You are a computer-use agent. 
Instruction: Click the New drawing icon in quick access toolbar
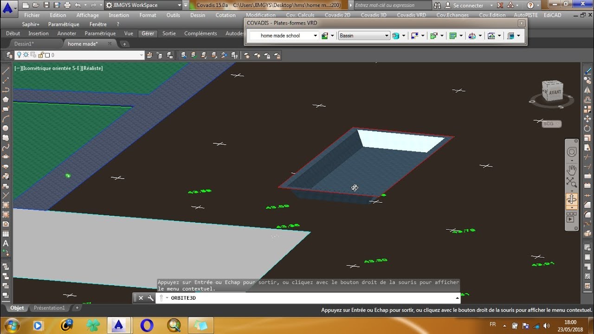click(25, 6)
